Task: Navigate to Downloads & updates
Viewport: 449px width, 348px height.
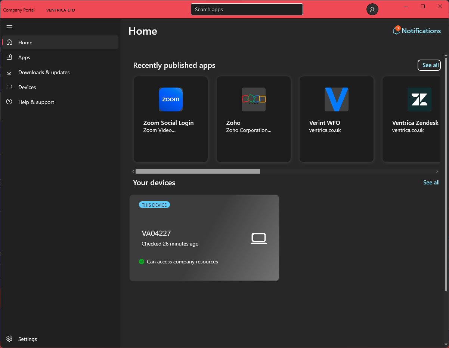Action: [x=44, y=72]
